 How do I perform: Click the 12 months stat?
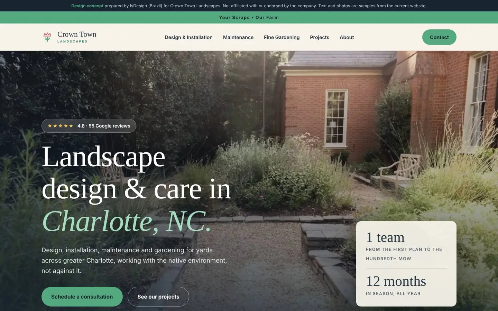(396, 281)
